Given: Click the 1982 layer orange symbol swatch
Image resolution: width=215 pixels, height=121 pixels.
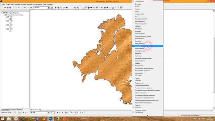Looking at the screenshot, I should [10, 19].
